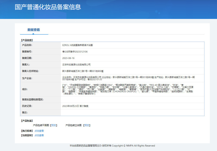217x151 pixels.
Task: Click the 历史记录 row label
Action: pyautogui.click(x=27, y=106)
